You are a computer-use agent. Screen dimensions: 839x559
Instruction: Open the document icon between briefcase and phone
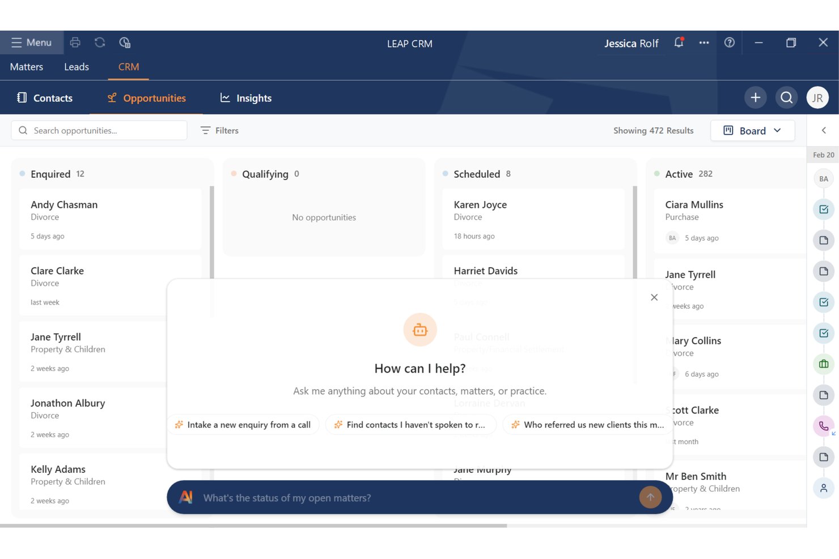point(824,395)
